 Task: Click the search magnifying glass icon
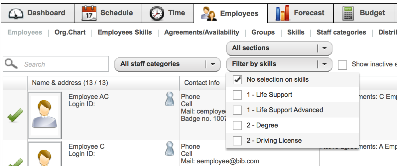11,64
